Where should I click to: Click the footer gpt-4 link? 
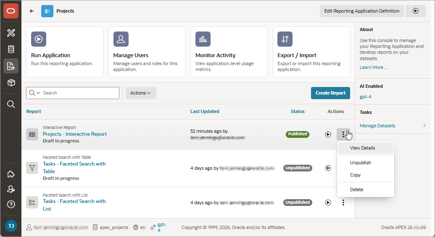point(162,227)
